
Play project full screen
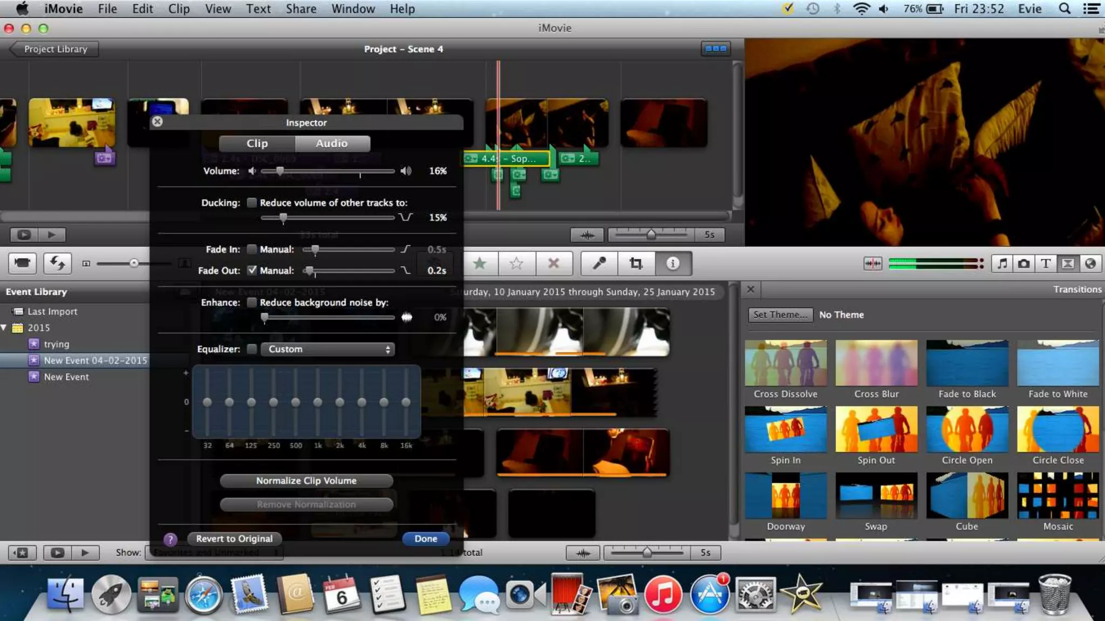tap(24, 235)
